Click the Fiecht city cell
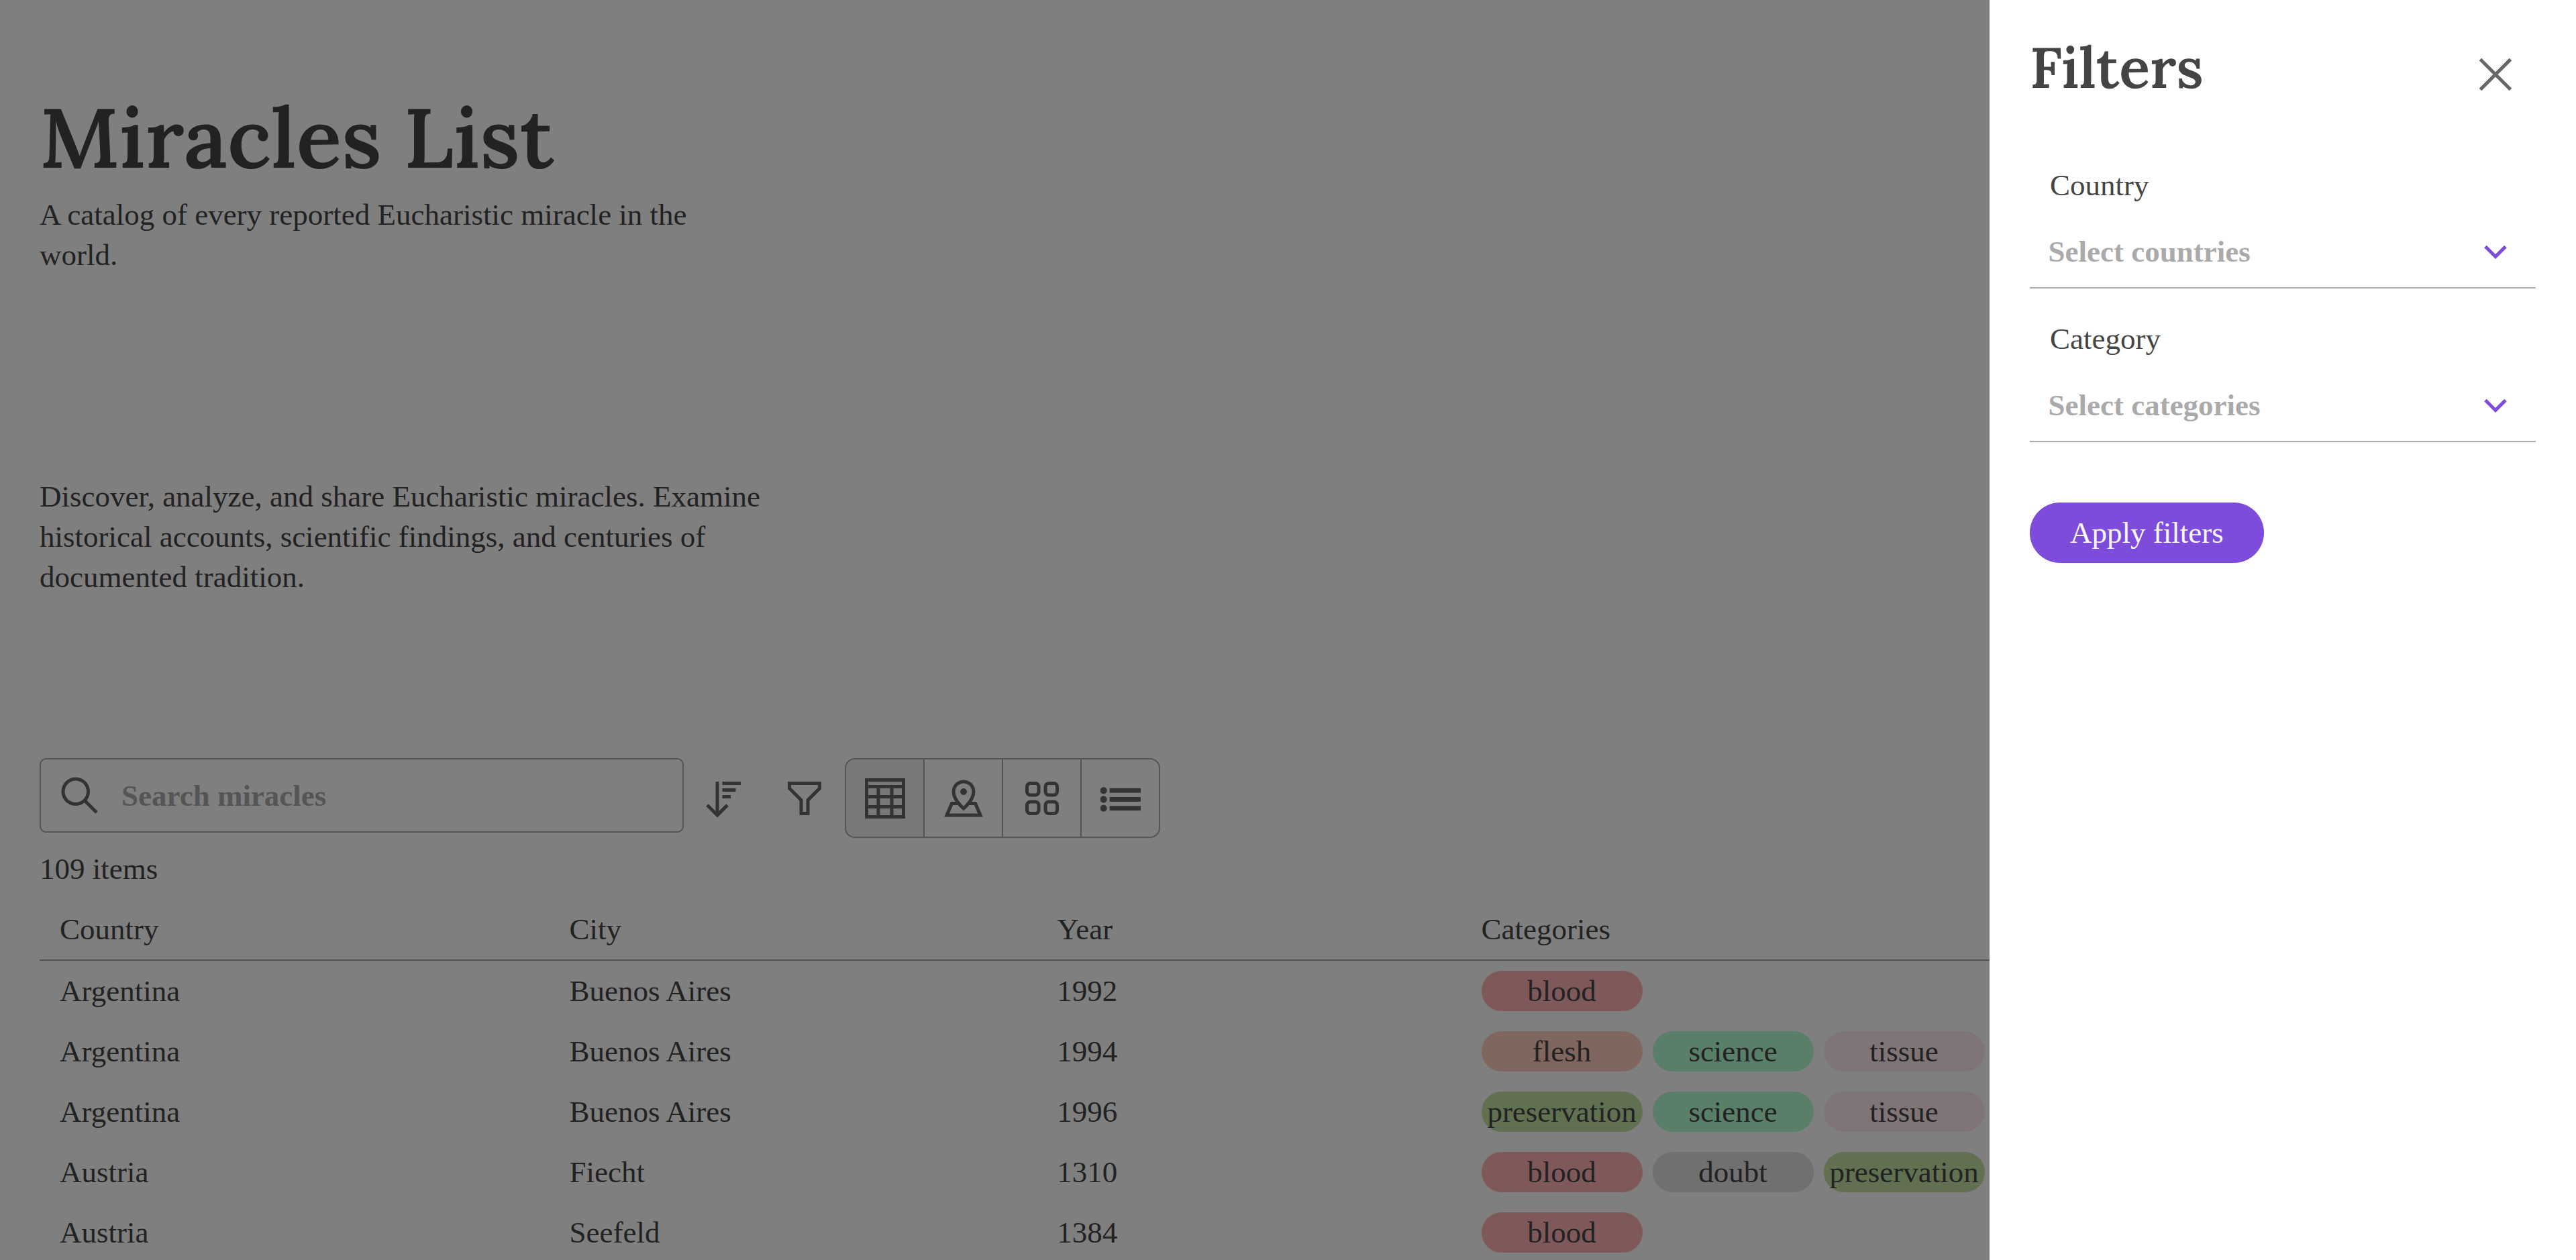Viewport: 2576px width, 1260px height. (x=606, y=1172)
